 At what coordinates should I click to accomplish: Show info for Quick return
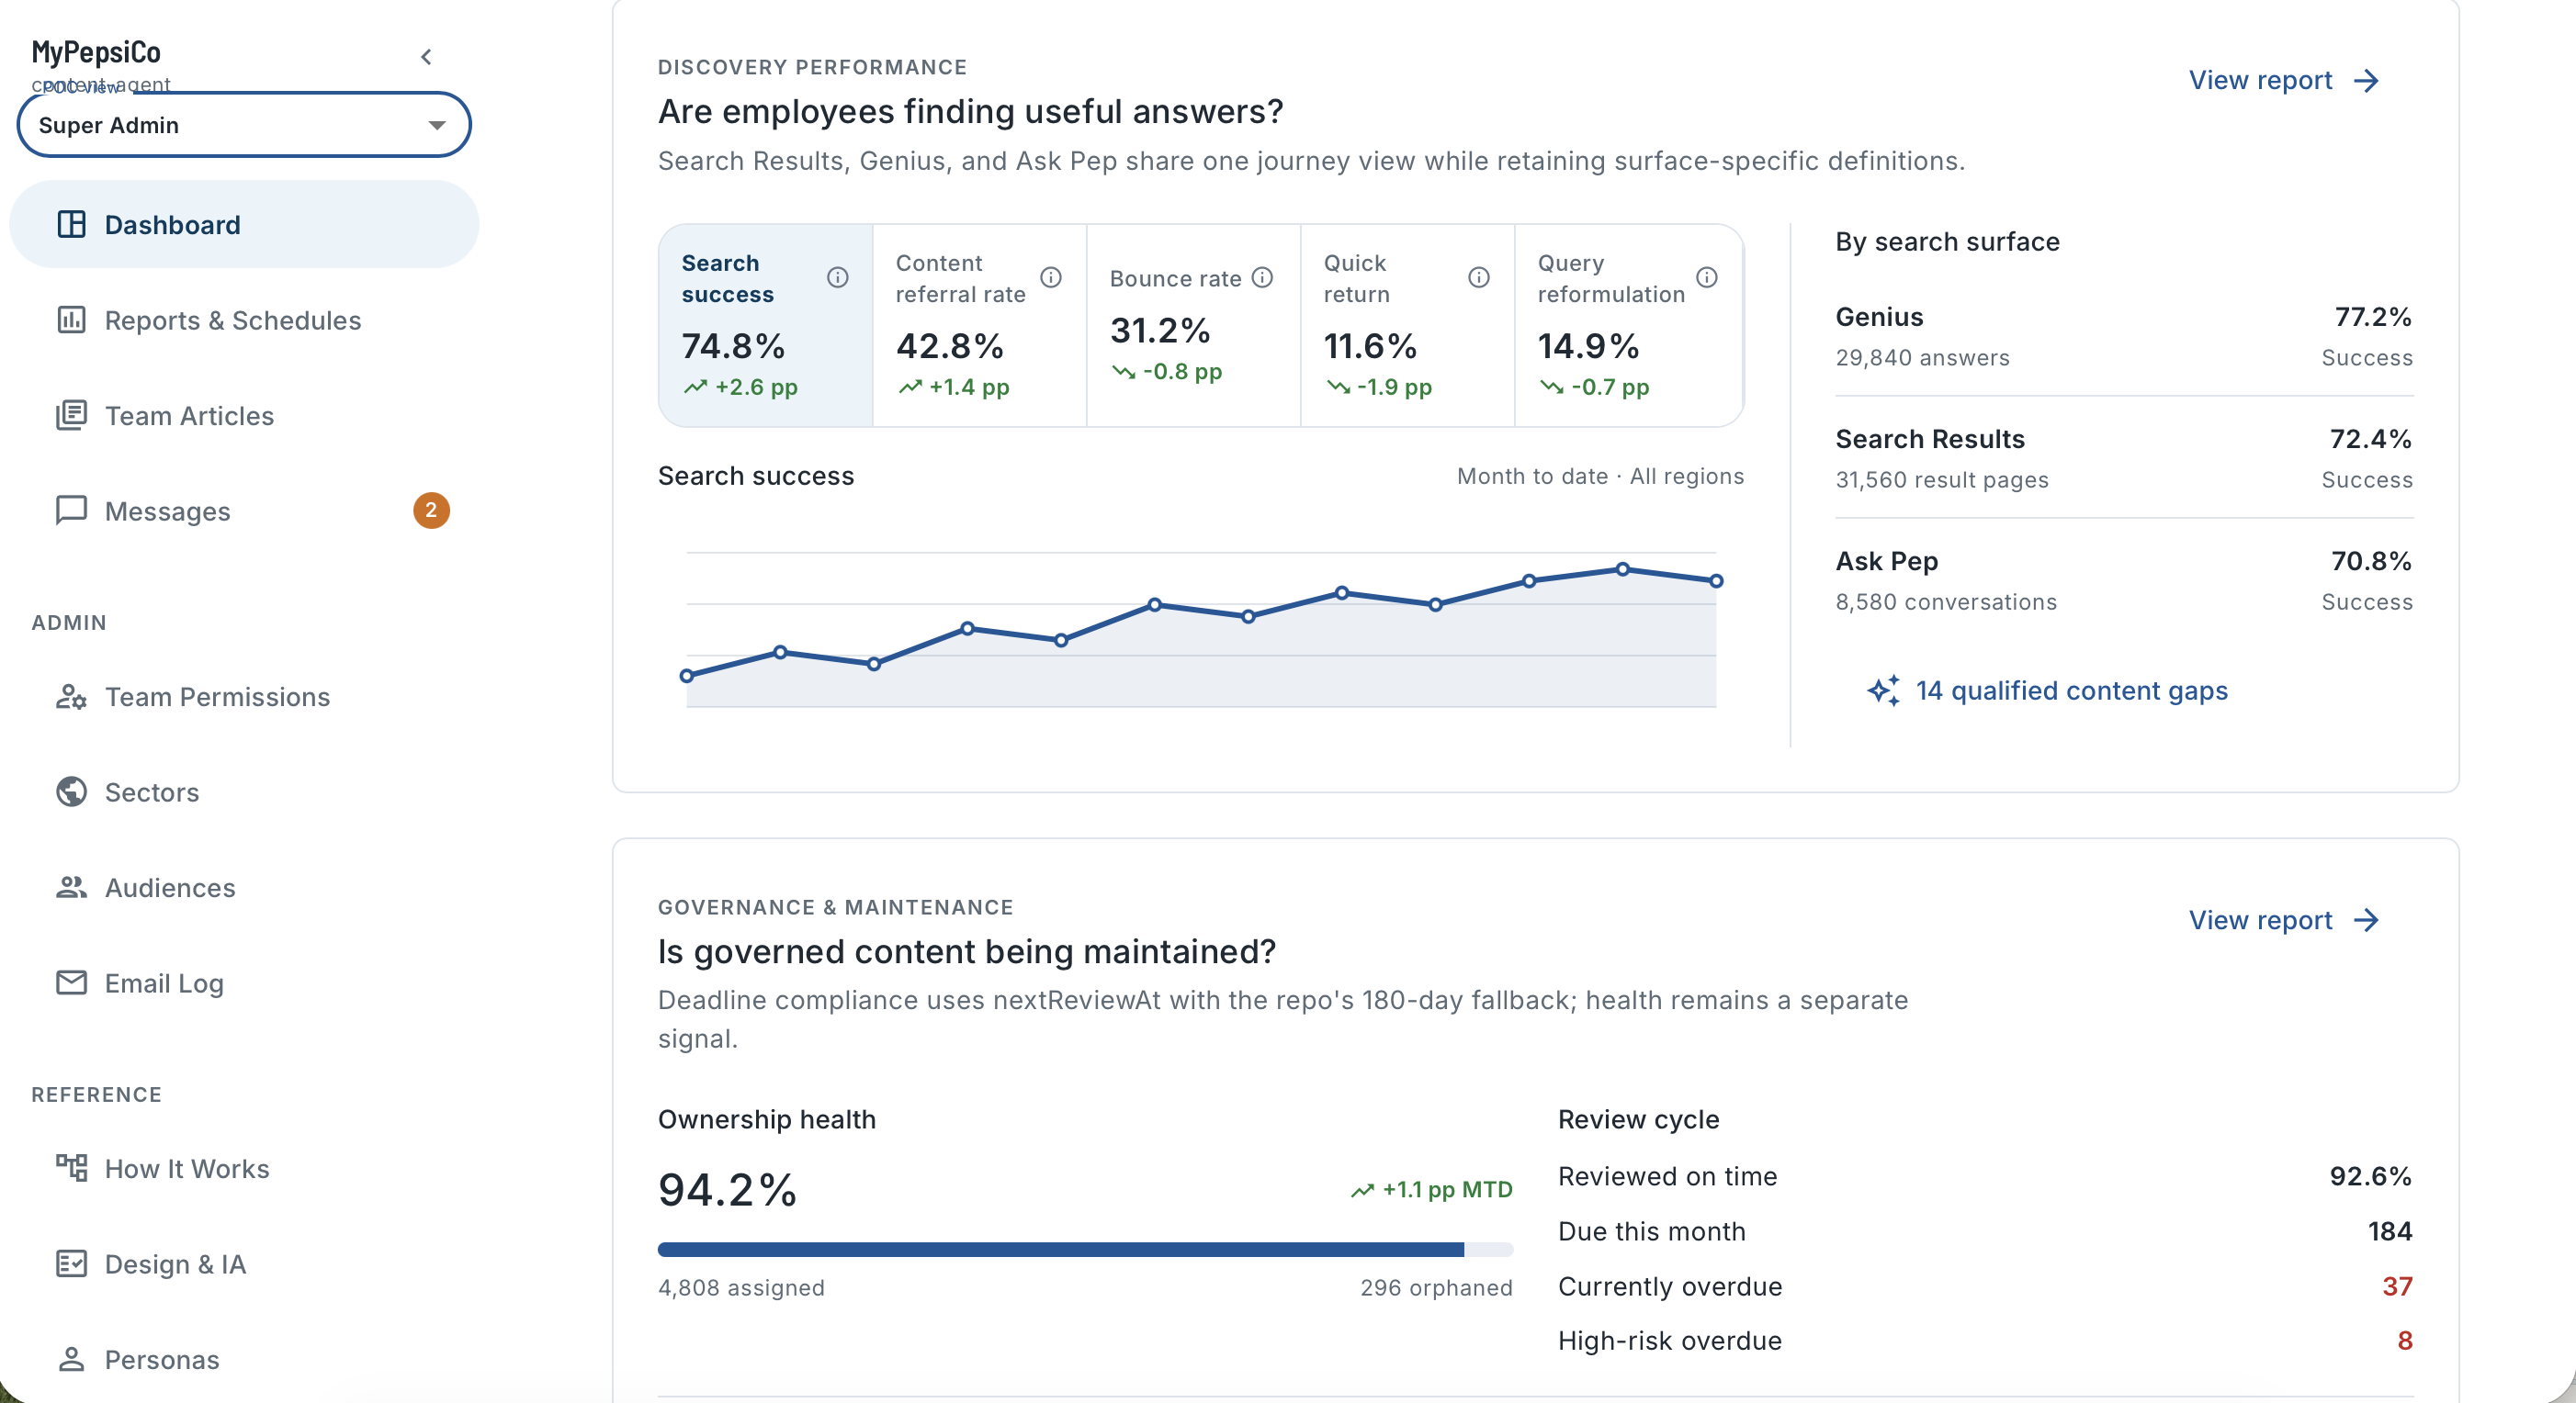pos(1479,276)
